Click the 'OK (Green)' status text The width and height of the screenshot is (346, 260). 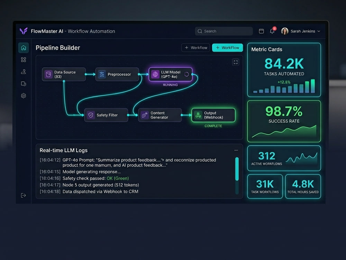118,179
